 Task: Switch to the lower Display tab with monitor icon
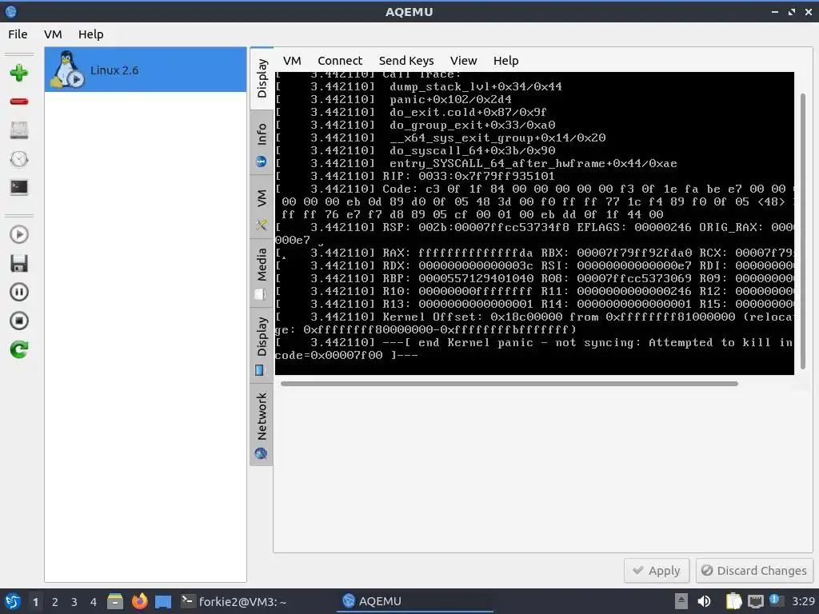[262, 345]
